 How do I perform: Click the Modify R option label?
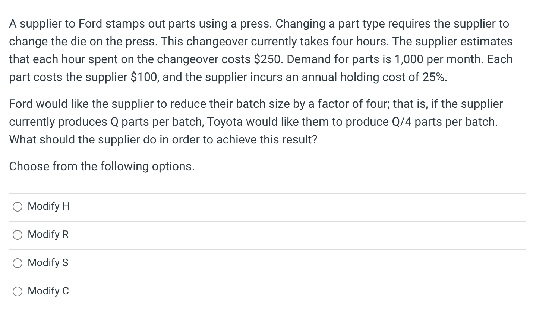(x=48, y=235)
